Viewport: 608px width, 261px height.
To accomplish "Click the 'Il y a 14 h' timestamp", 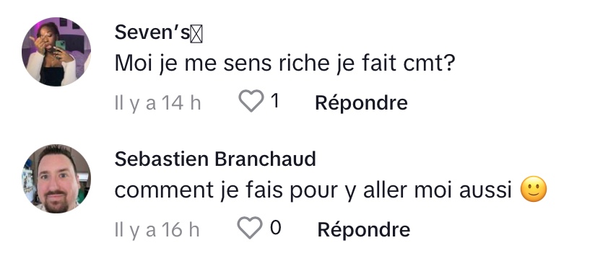I will 158,103.
